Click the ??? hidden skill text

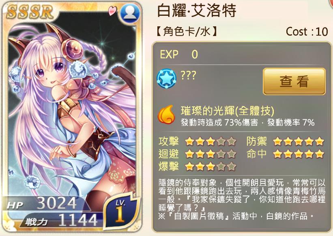click(x=188, y=75)
